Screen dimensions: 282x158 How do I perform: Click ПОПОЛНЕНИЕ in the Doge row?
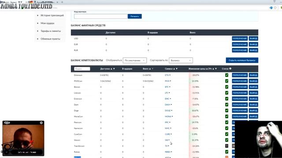click(240, 111)
